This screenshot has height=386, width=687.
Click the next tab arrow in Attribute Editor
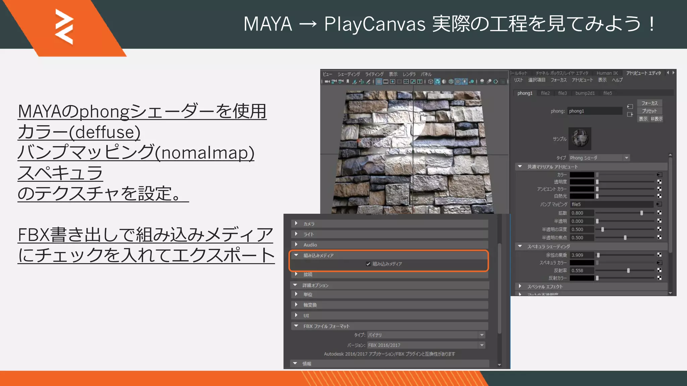[673, 73]
